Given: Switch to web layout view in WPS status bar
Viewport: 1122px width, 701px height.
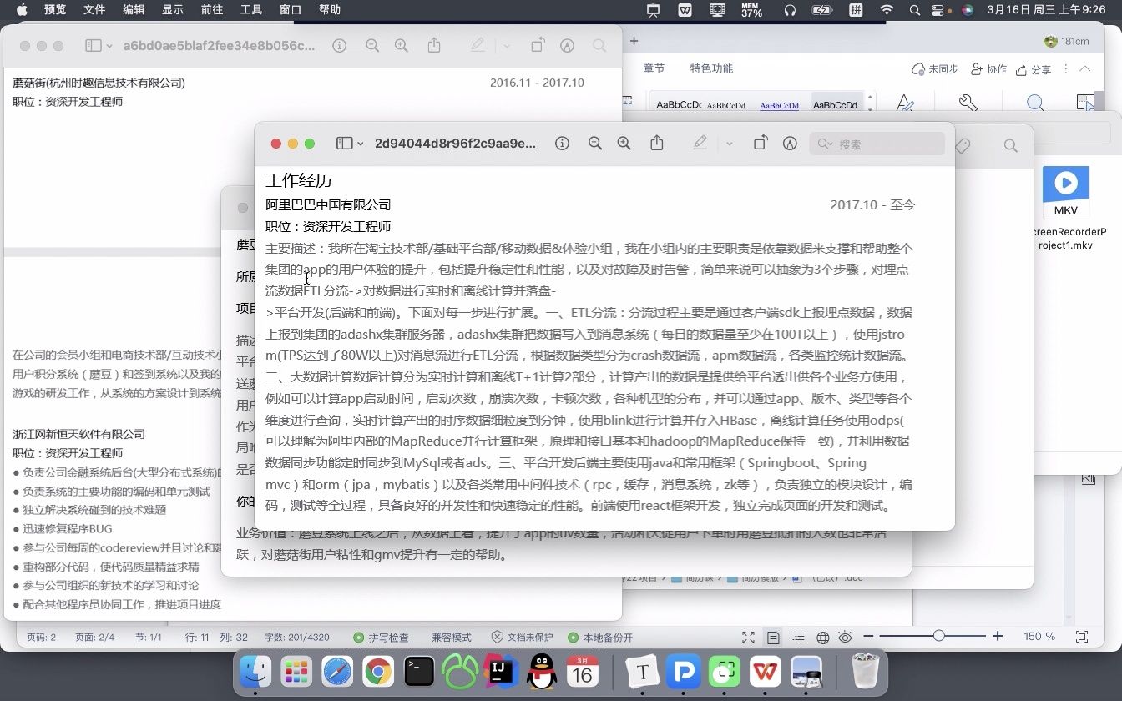Looking at the screenshot, I should coord(822,638).
